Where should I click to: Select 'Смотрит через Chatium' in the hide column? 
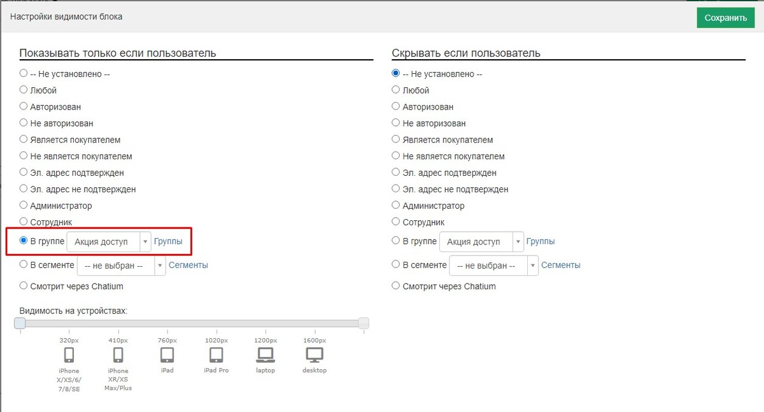click(x=396, y=286)
